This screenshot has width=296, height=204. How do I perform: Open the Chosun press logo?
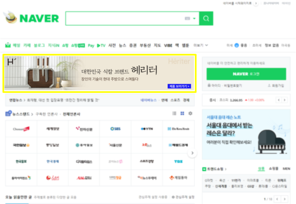click(x=21, y=129)
